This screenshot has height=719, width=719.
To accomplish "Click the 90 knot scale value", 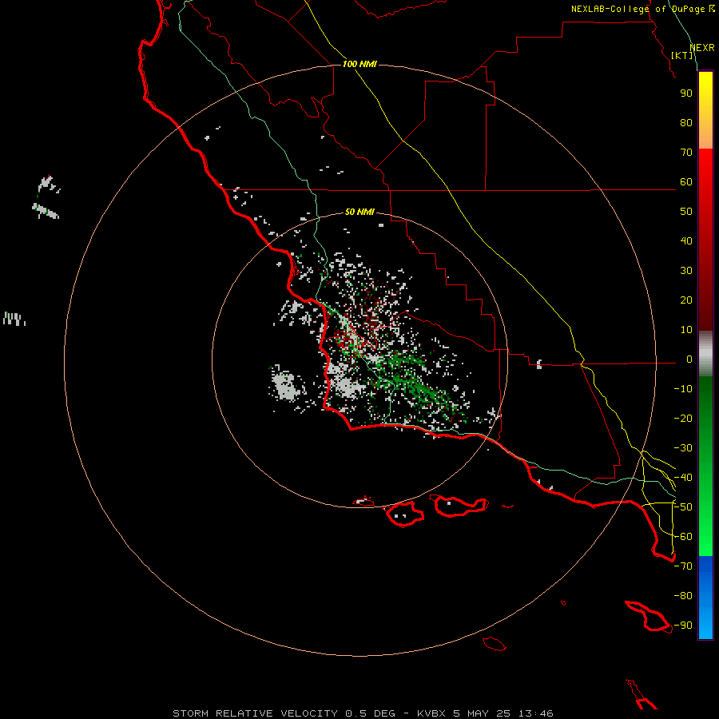I will [686, 93].
